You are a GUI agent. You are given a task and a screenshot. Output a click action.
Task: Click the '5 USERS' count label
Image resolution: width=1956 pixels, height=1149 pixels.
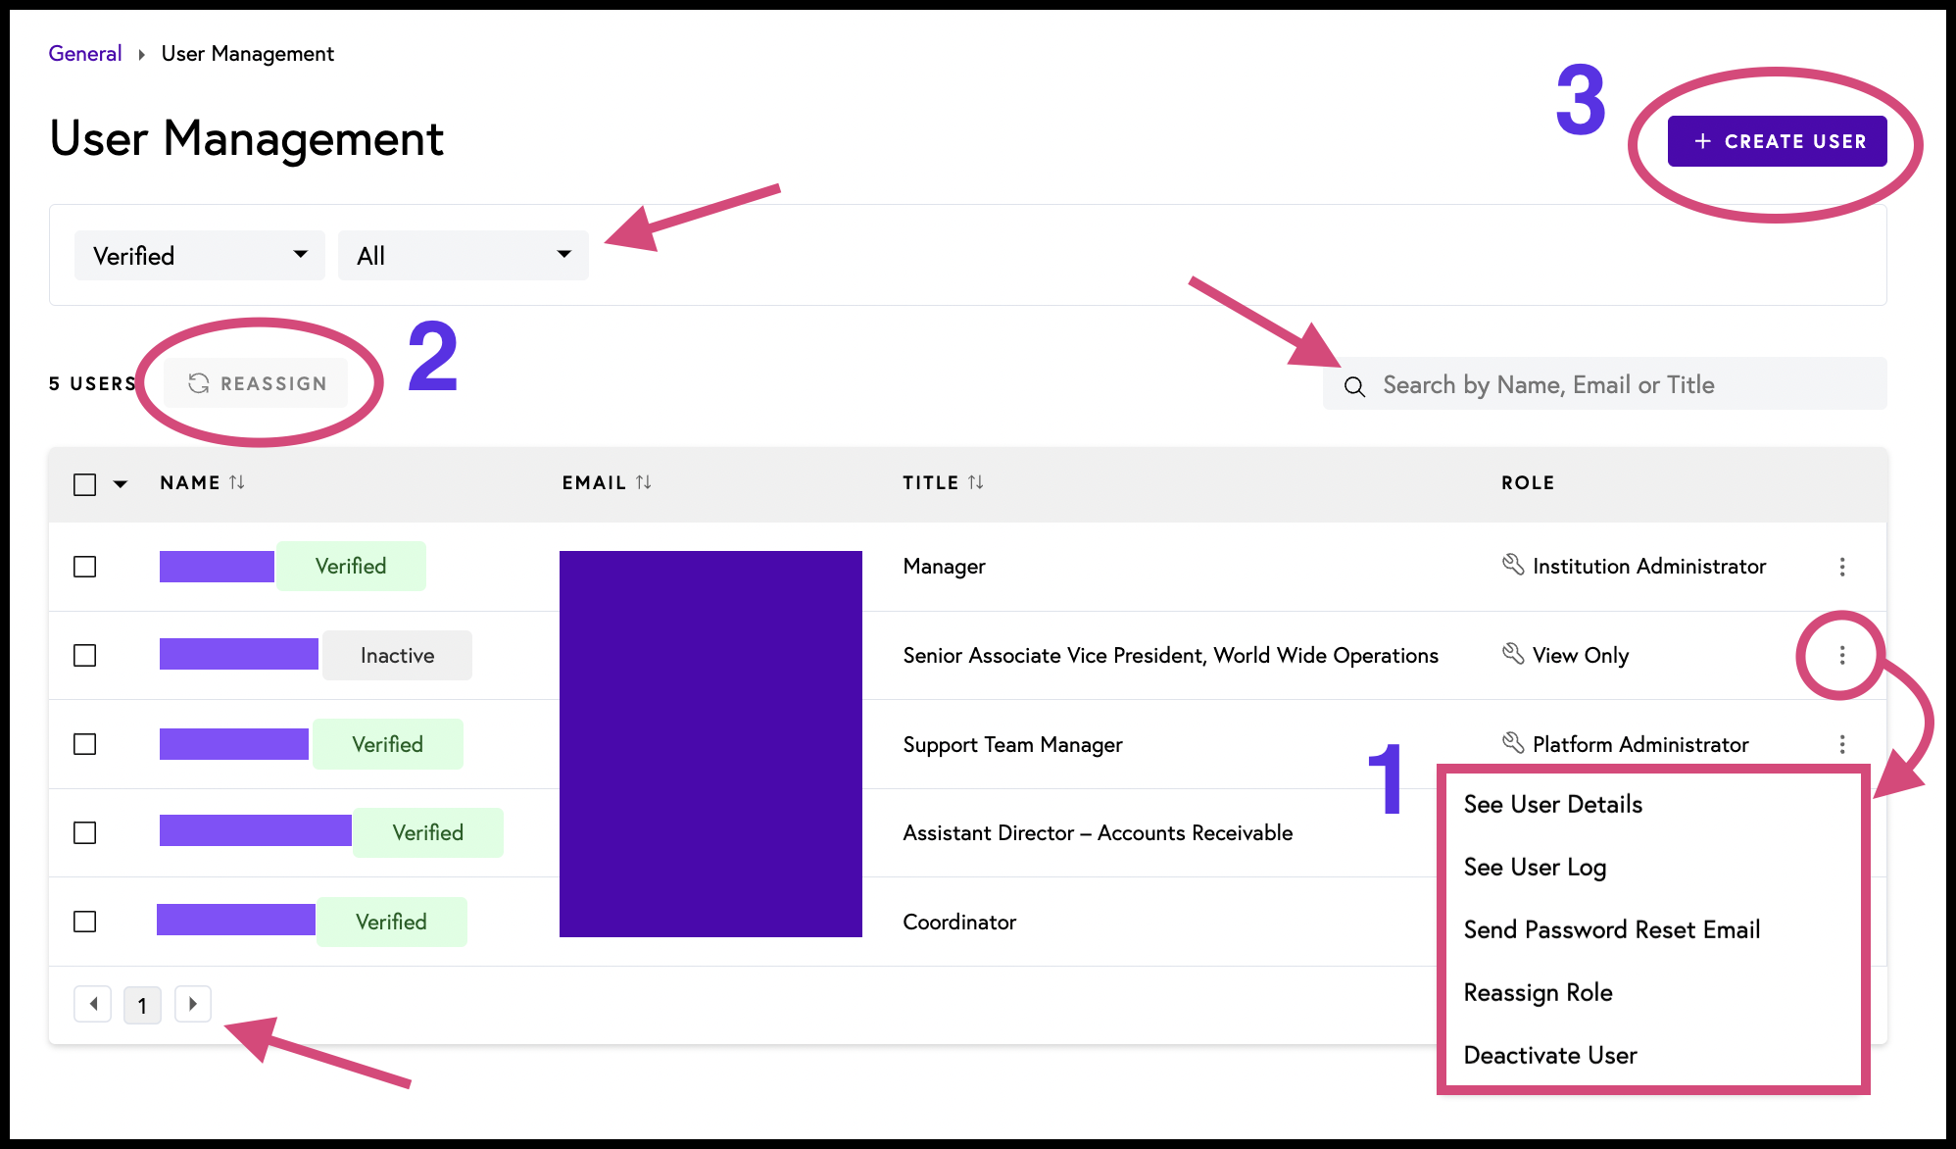point(92,383)
